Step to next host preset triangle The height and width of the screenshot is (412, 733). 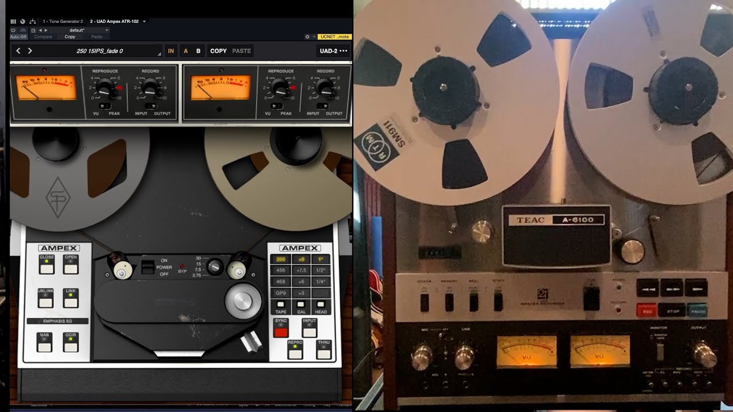[46, 30]
